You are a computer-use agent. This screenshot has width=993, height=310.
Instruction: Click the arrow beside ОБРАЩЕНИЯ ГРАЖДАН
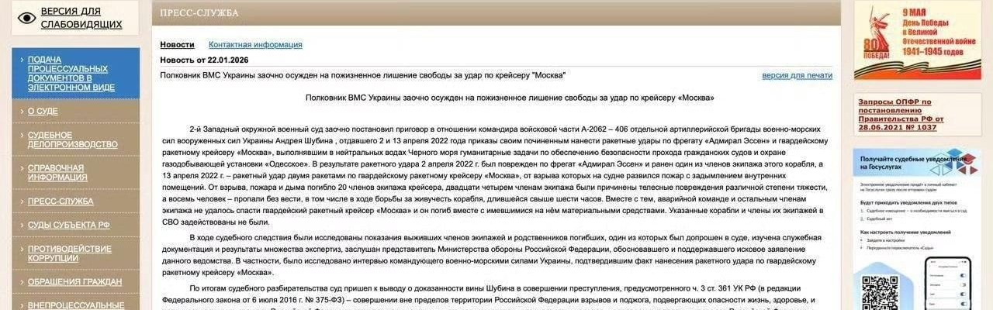click(x=20, y=282)
